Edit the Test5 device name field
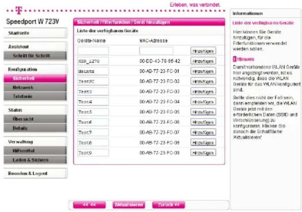The width and height of the screenshot is (302, 212). (93, 112)
